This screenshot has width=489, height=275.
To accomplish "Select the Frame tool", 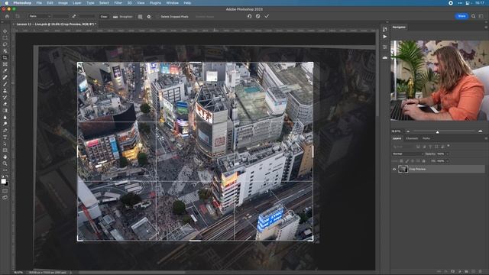I will click(x=5, y=64).
